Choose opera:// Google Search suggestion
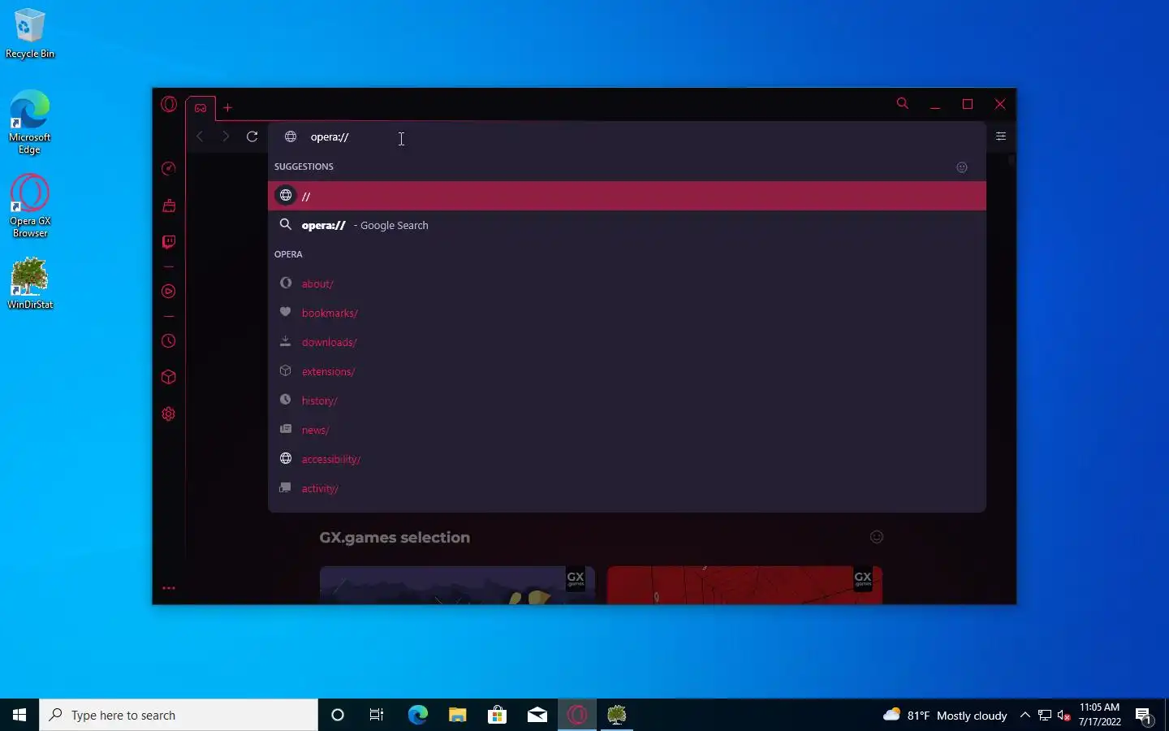 [627, 225]
